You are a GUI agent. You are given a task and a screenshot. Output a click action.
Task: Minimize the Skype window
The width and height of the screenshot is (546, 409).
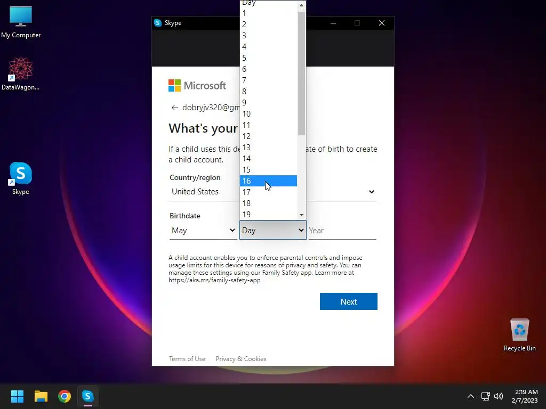(333, 23)
